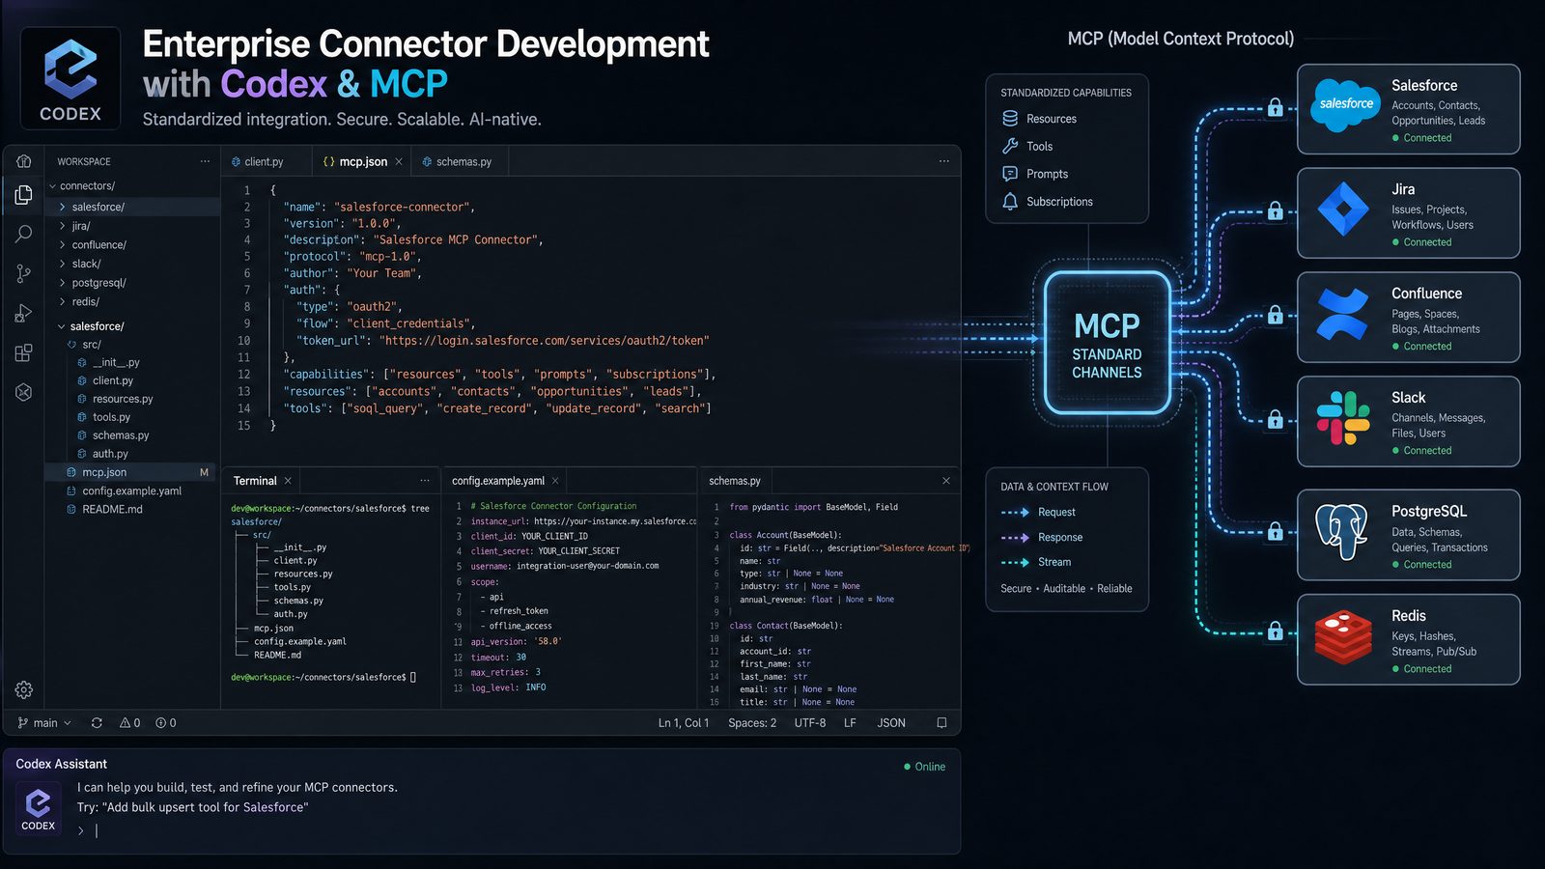Close the bottom schemas.py preview panel
The height and width of the screenshot is (869, 1545).
[946, 481]
